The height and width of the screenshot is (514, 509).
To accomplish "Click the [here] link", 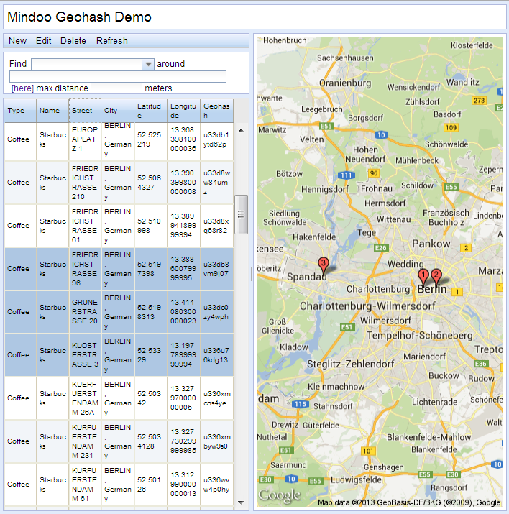I will point(22,88).
